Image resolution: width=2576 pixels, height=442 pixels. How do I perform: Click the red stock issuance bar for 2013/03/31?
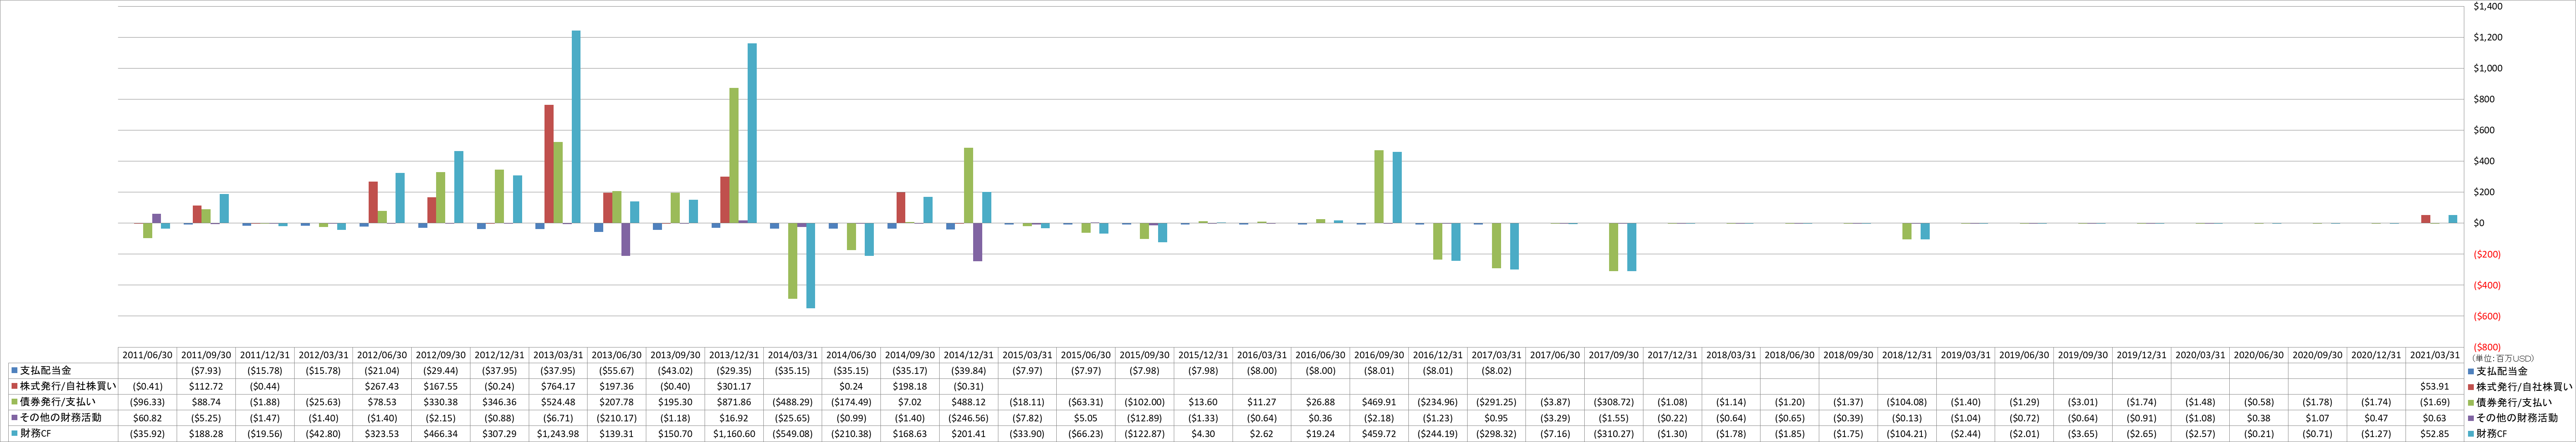(x=549, y=163)
